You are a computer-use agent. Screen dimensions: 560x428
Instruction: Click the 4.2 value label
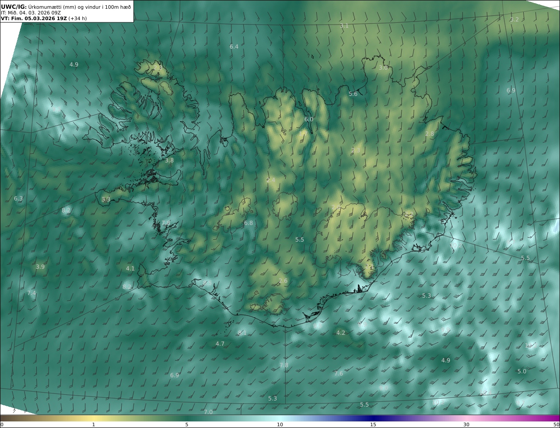click(x=341, y=333)
